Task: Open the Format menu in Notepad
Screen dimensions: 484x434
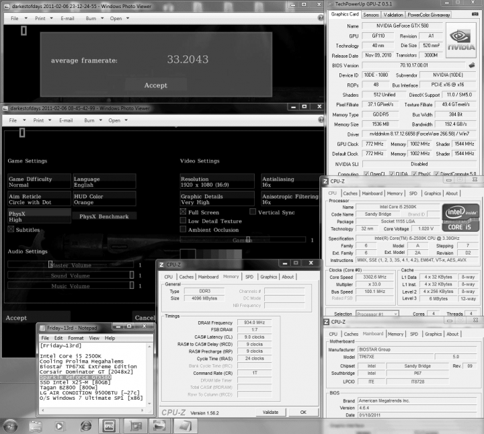Action: click(x=75, y=338)
